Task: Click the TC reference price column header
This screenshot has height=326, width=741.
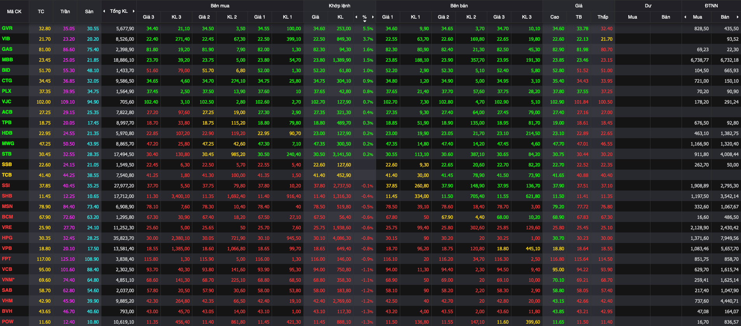Action: pyautogui.click(x=41, y=12)
